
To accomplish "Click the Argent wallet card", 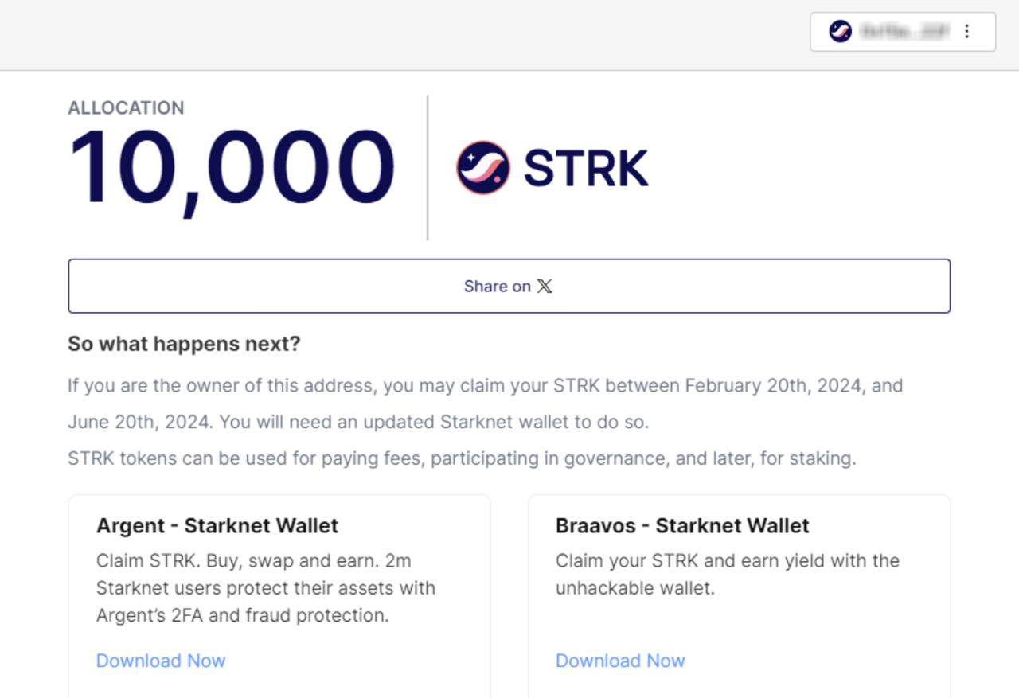I will tap(279, 596).
